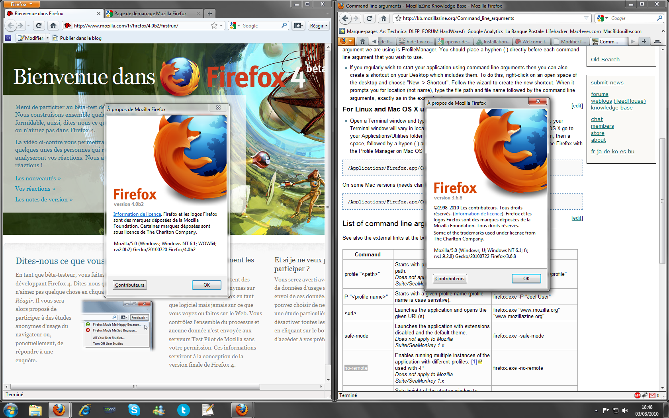Click the volume icon in the system tray
This screenshot has height=418, width=669.
pos(625,410)
